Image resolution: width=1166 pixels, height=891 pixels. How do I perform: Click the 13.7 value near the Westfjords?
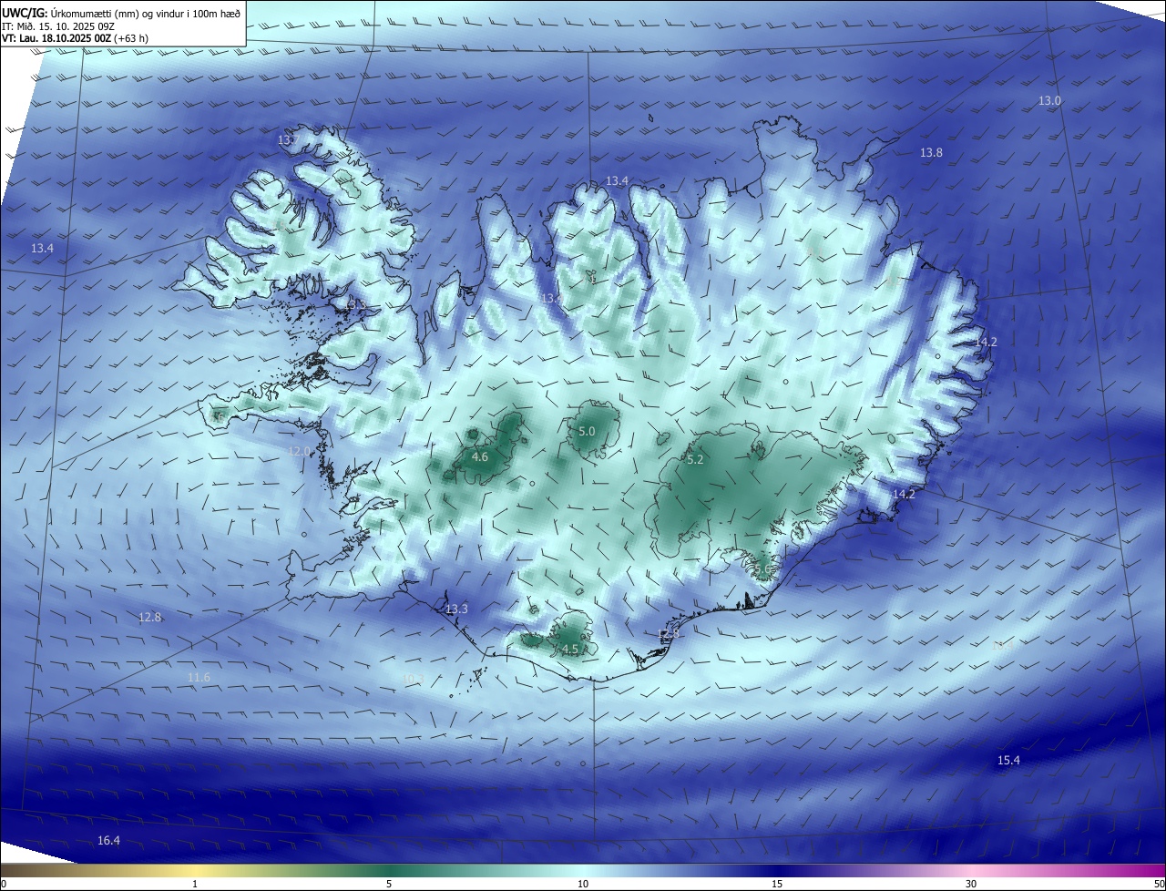pyautogui.click(x=288, y=140)
